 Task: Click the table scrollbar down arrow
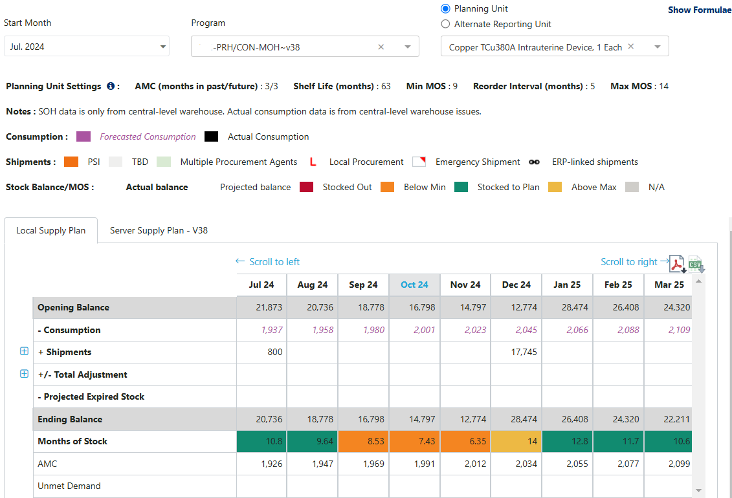point(698,490)
